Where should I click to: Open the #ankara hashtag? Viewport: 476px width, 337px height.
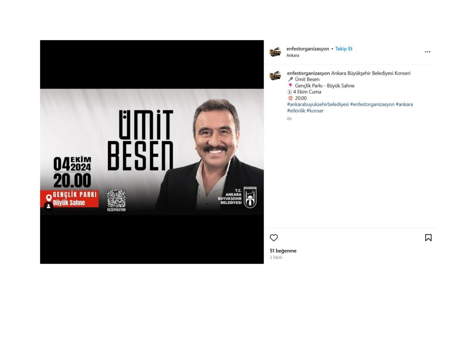coord(404,104)
